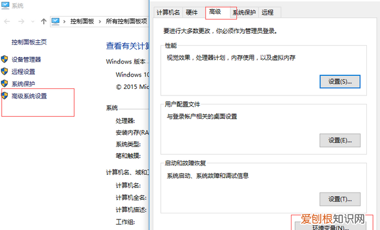Open startup and recovery 设置(T)... button
This screenshot has width=380, height=230.
(340, 199)
